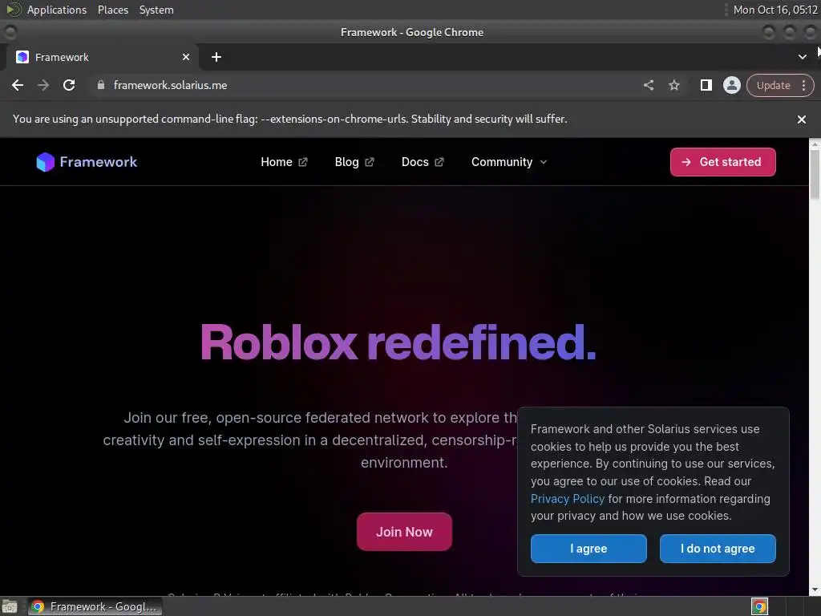The height and width of the screenshot is (616, 821).
Task: Click the browser forward arrow
Action: coord(43,85)
